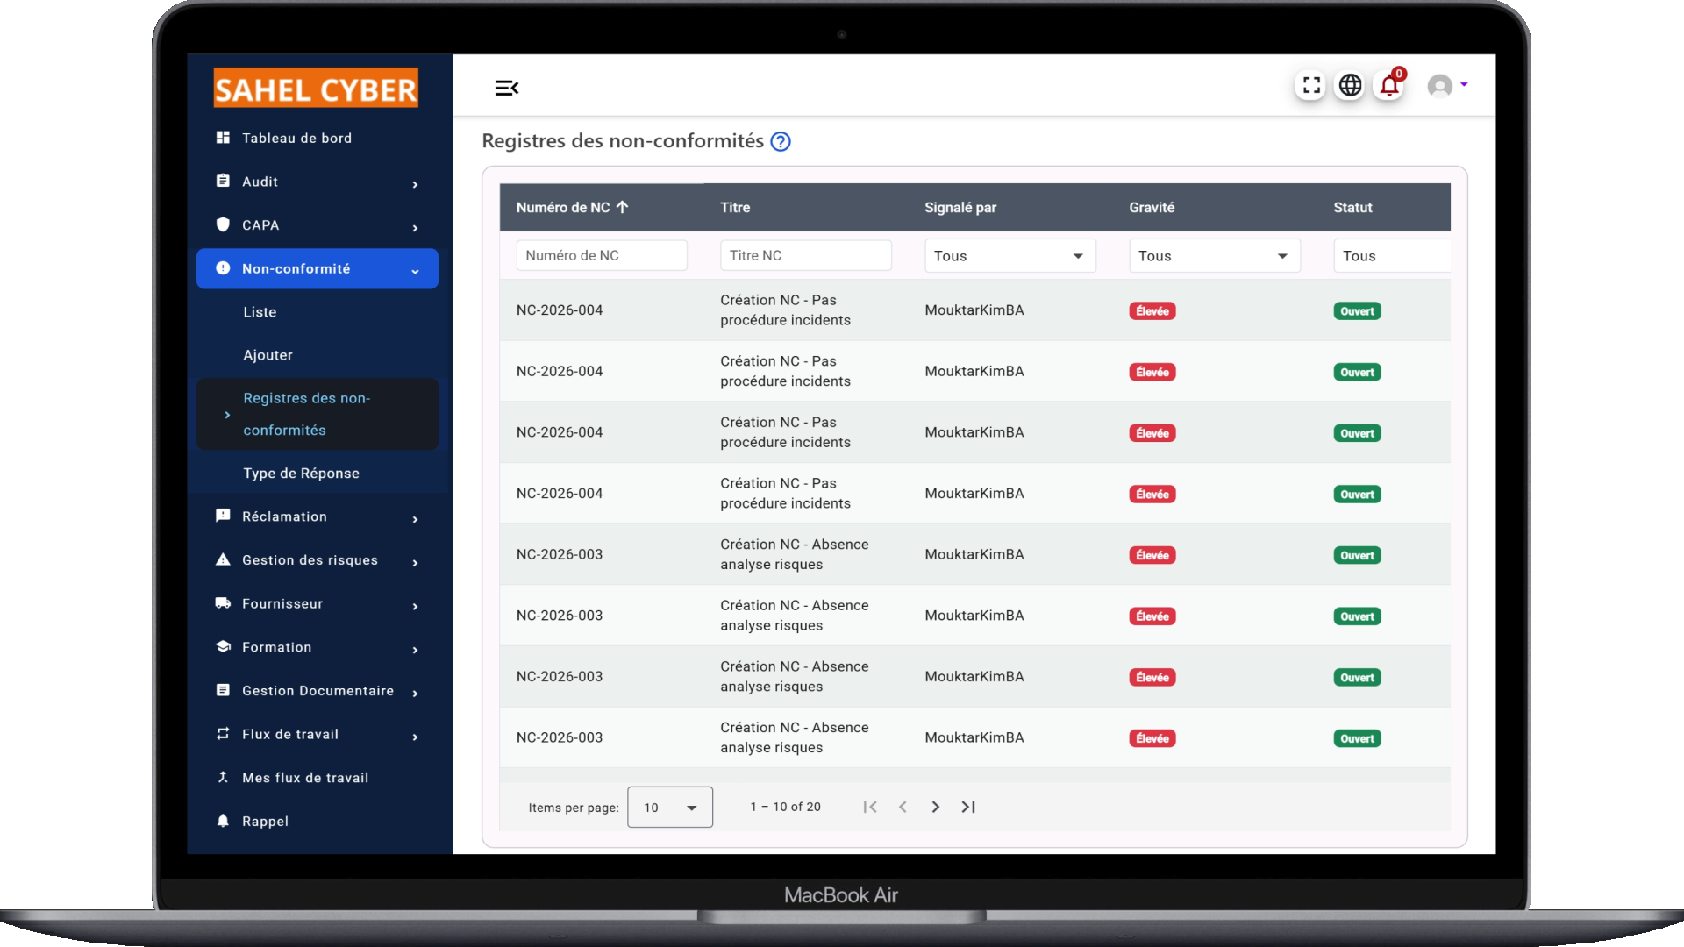Open the notifications bell
The height and width of the screenshot is (947, 1684).
click(1389, 86)
